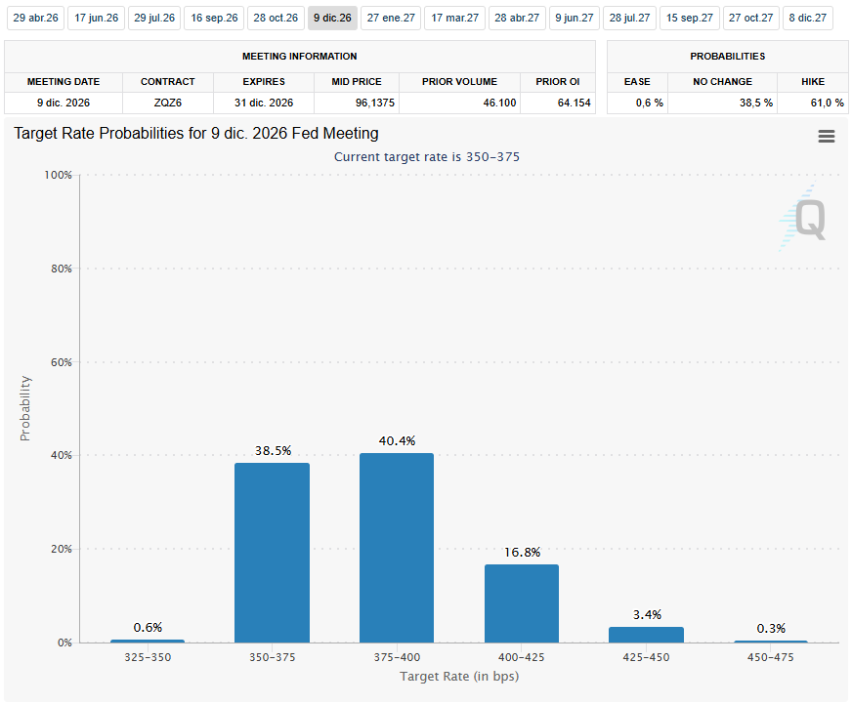Screen dimensions: 852x705
Task: Click the 350-375 probability bar
Action: pyautogui.click(x=272, y=552)
